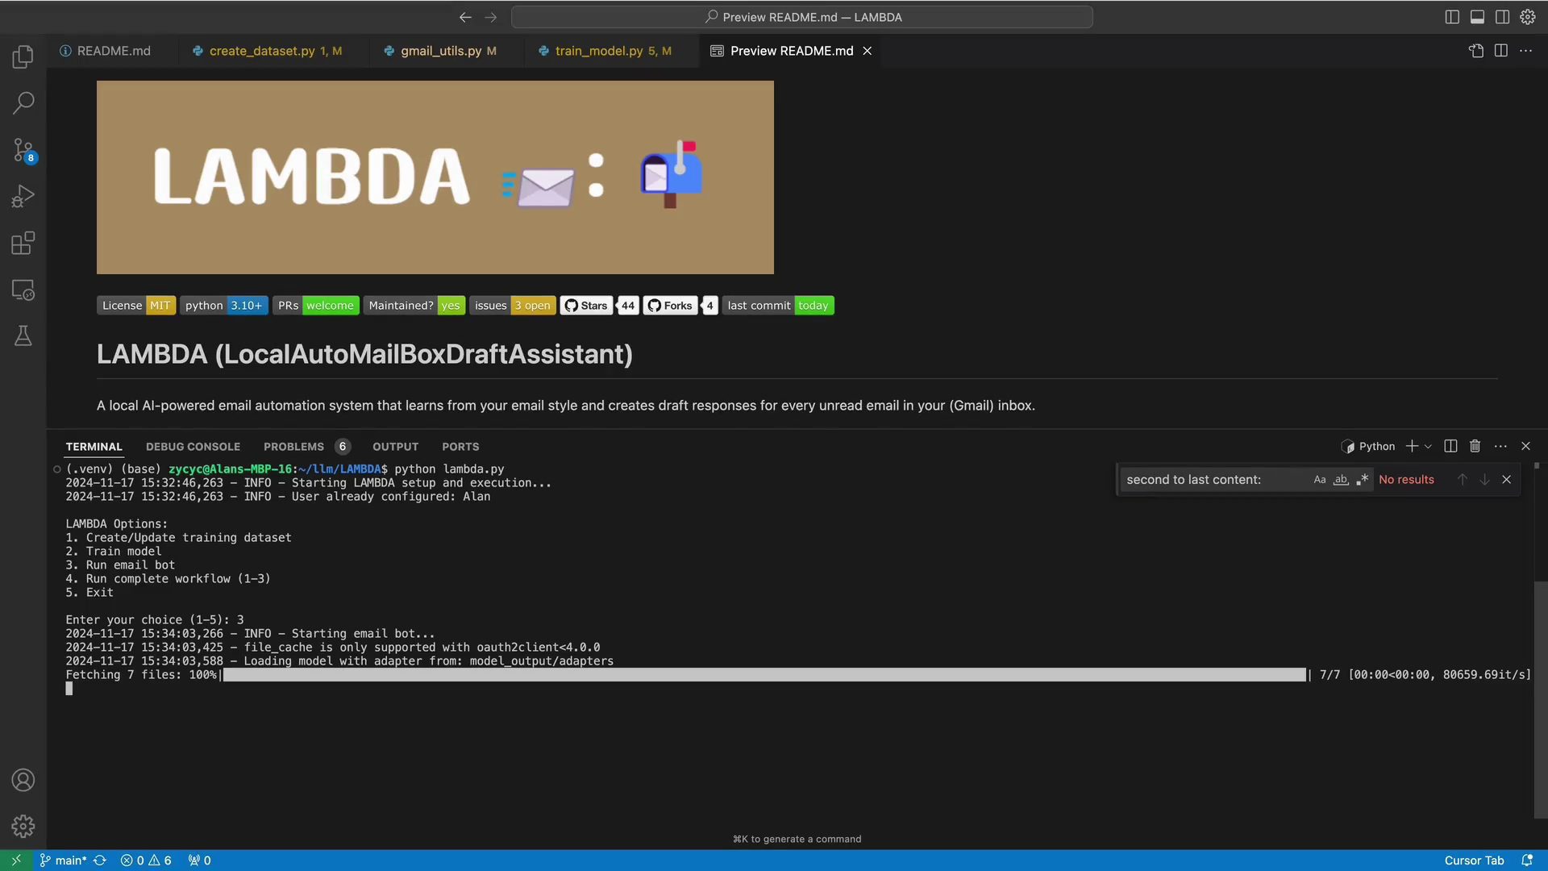This screenshot has height=871, width=1548.
Task: Open the Explorer view in activity bar
Action: 23,56
